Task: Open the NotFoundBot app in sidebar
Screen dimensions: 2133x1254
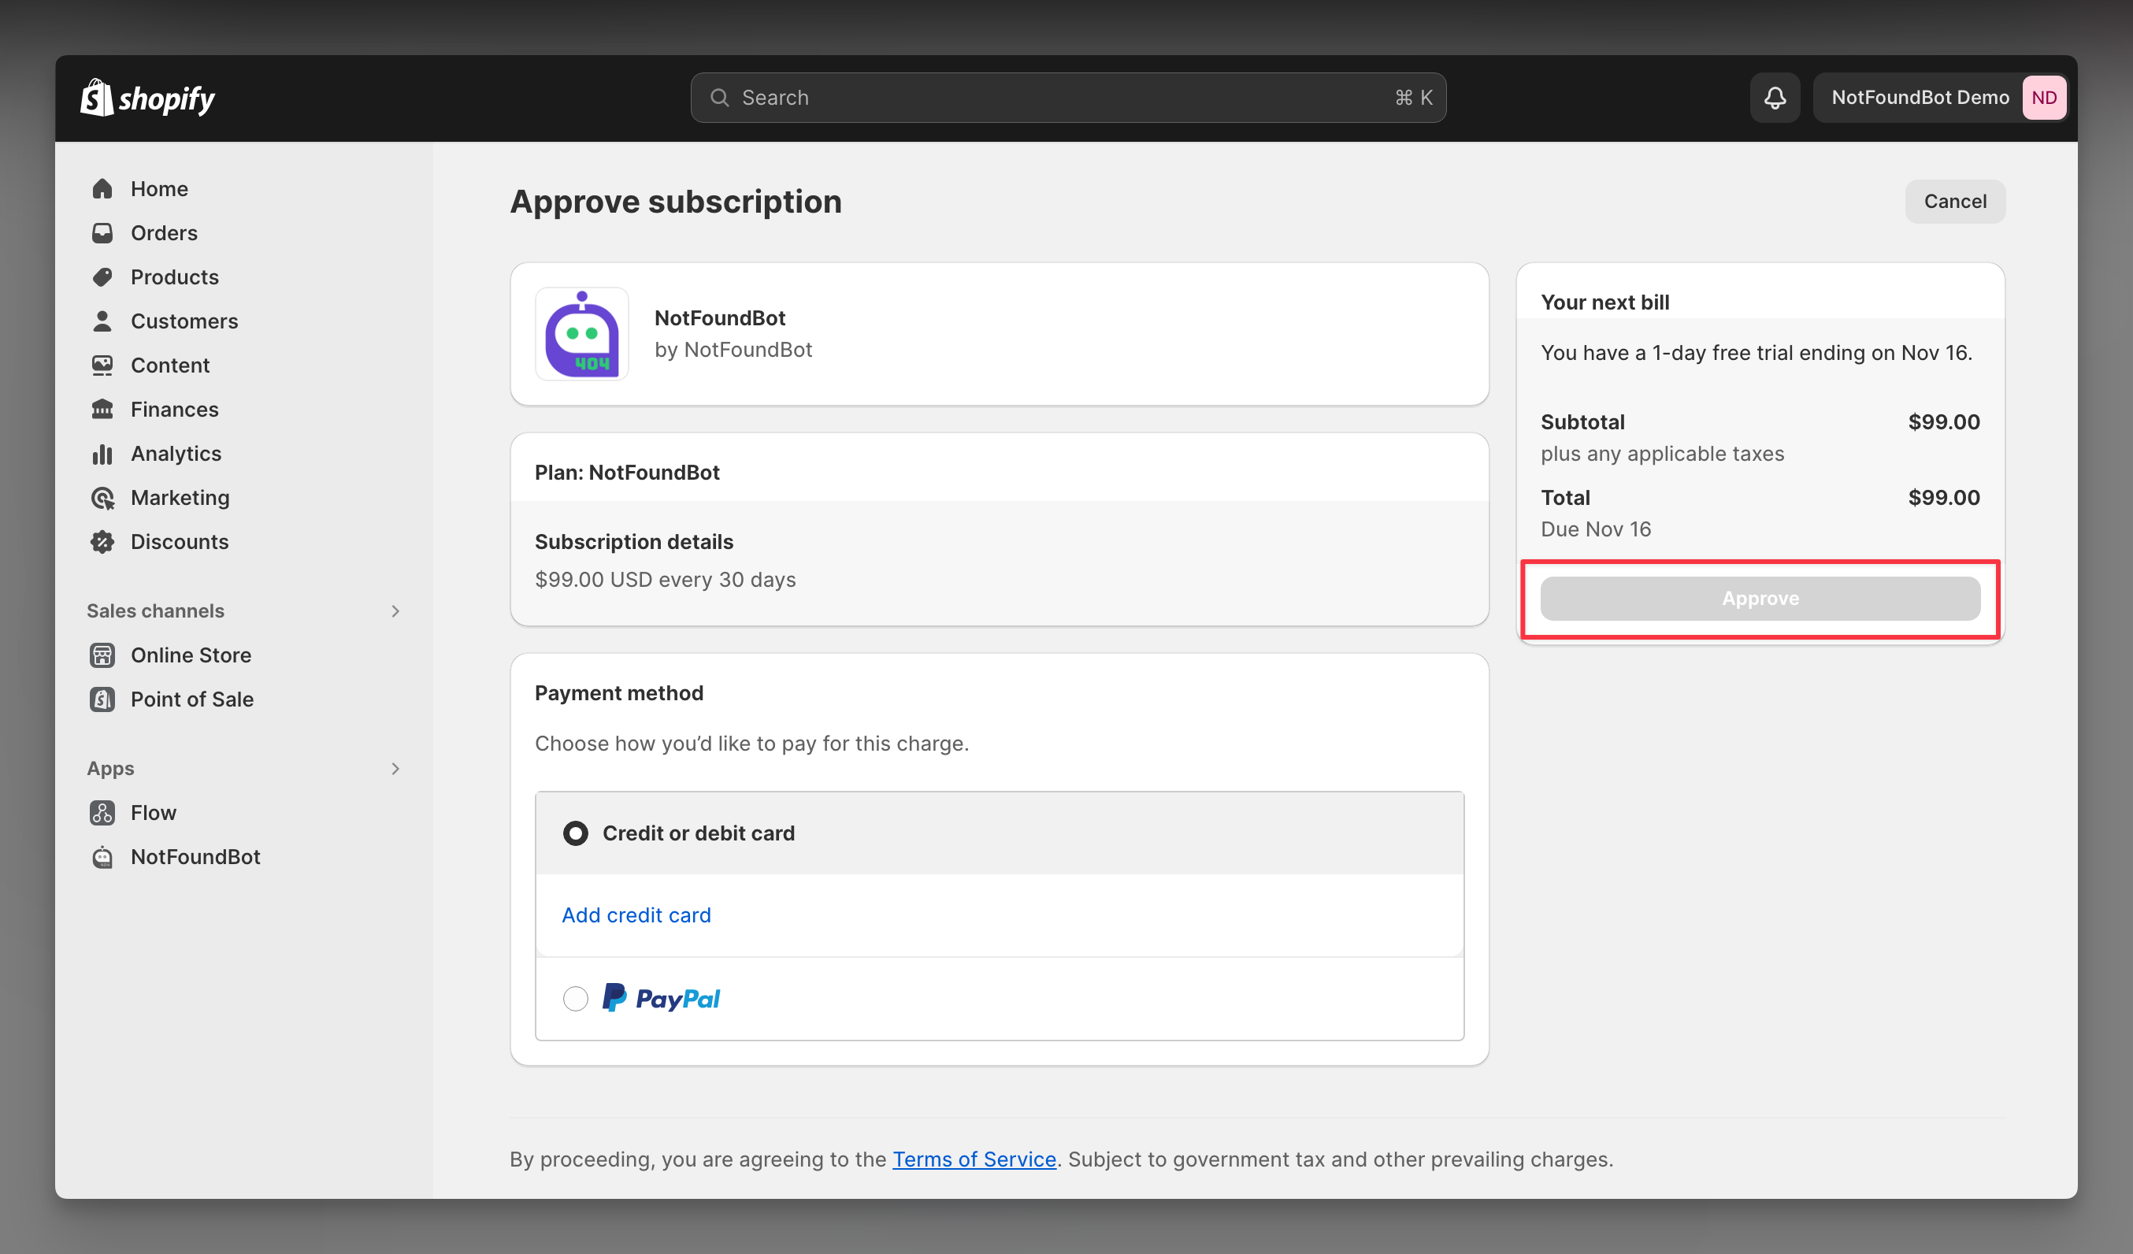Action: [x=195, y=855]
